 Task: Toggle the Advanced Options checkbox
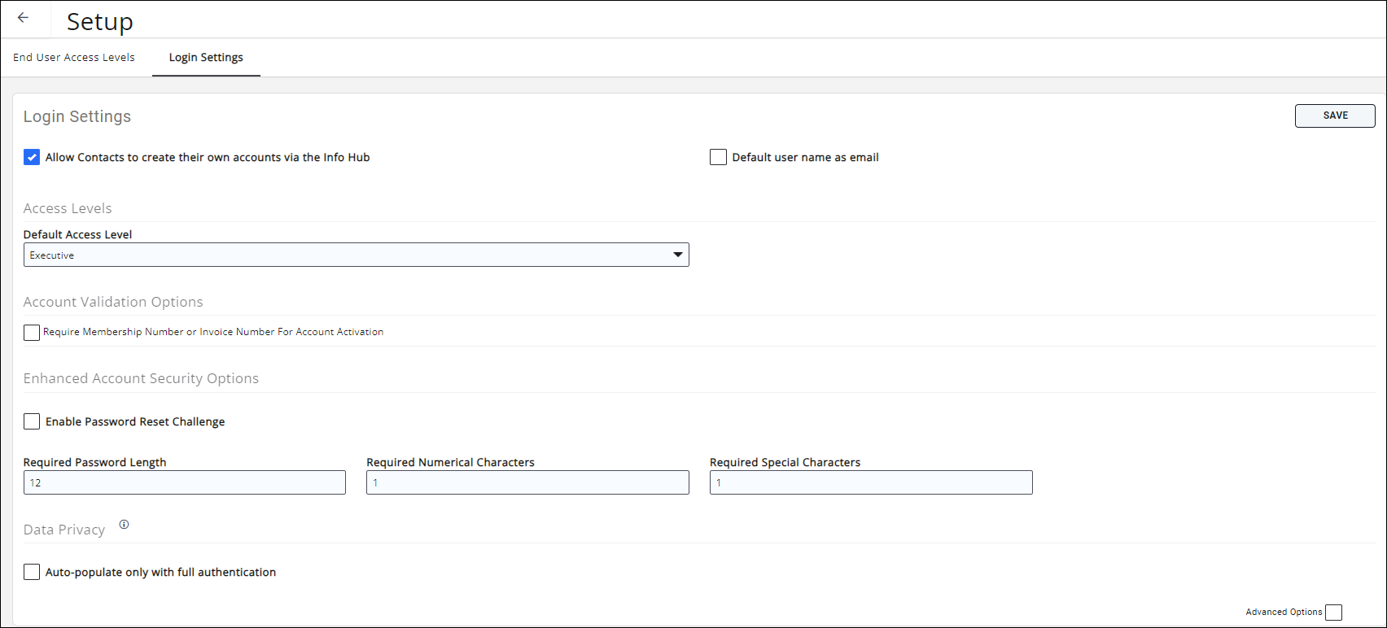click(1333, 613)
